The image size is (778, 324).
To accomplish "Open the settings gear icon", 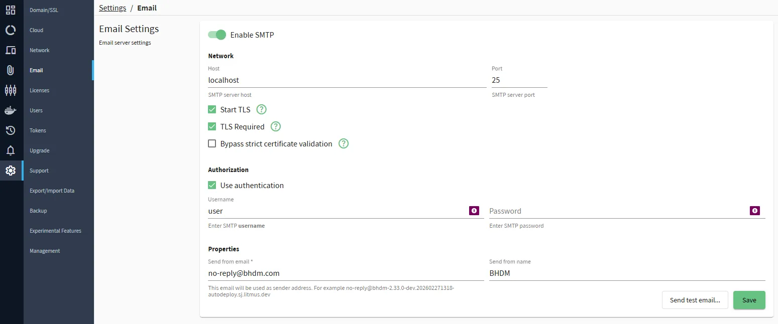I will coord(11,171).
